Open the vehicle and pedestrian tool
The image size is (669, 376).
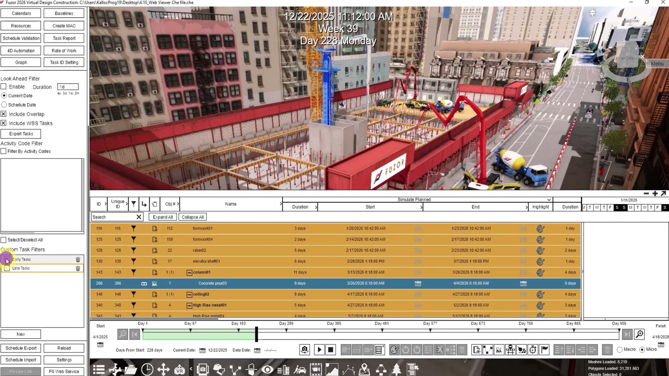tap(300, 369)
